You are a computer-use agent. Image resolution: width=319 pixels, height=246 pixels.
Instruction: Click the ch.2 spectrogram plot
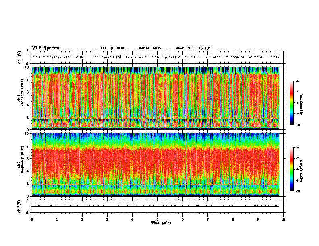point(155,165)
